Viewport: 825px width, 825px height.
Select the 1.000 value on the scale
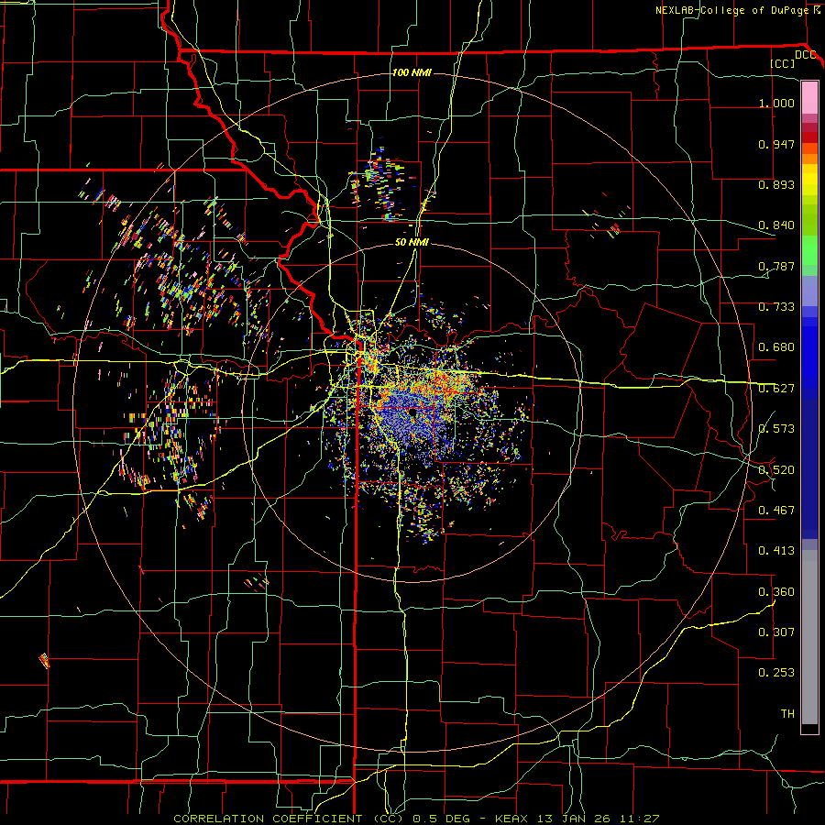coord(776,103)
